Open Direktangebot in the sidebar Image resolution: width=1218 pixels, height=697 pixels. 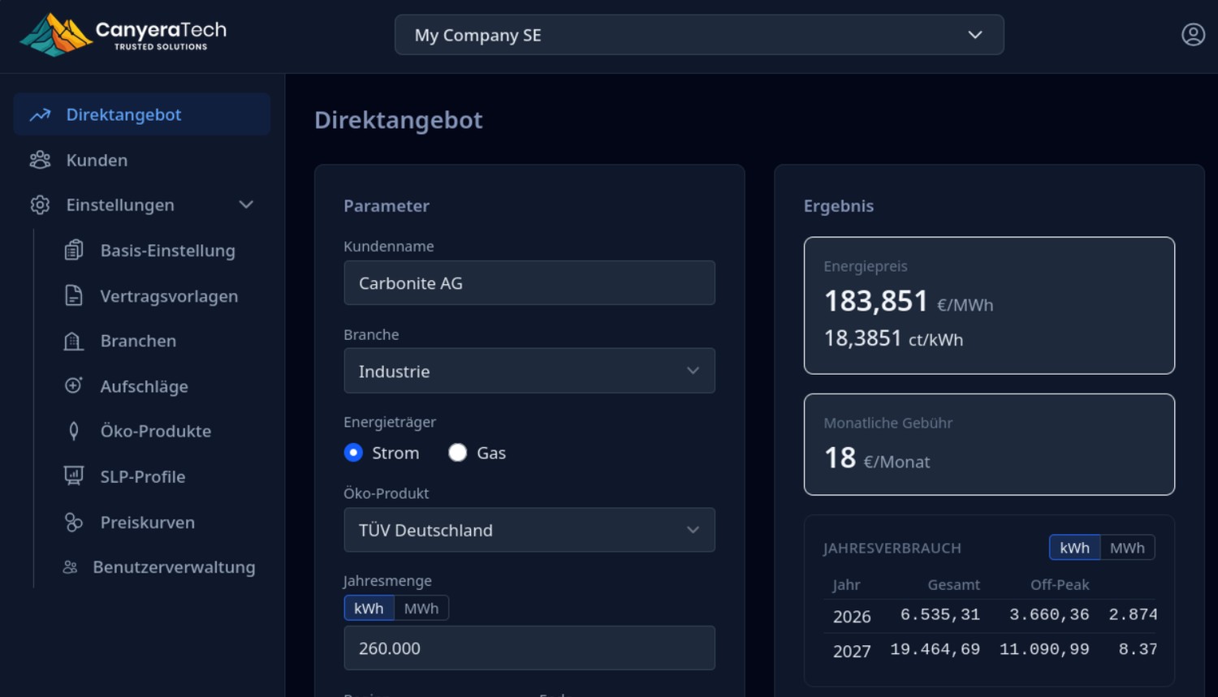click(142, 114)
